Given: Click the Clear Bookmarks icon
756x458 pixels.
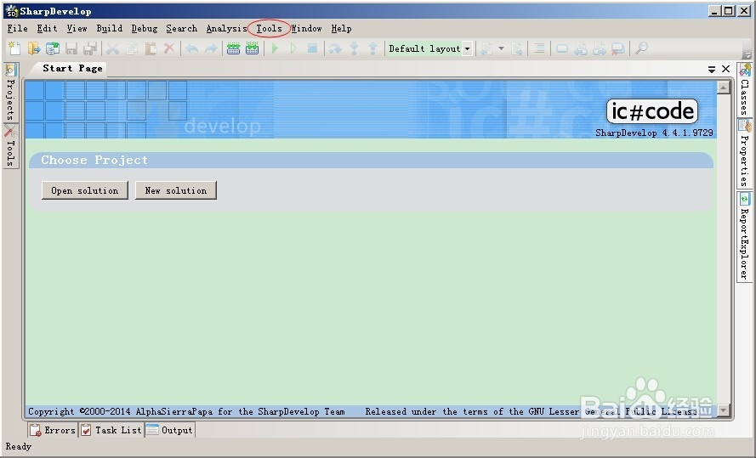Looking at the screenshot, I should (x=618, y=48).
